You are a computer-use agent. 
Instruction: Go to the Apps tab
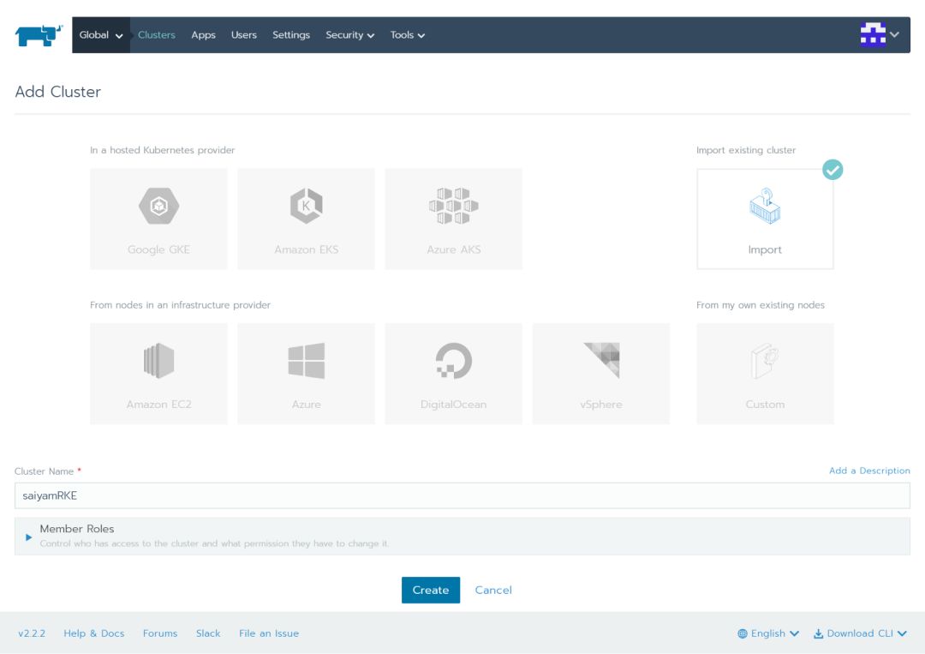coord(203,35)
